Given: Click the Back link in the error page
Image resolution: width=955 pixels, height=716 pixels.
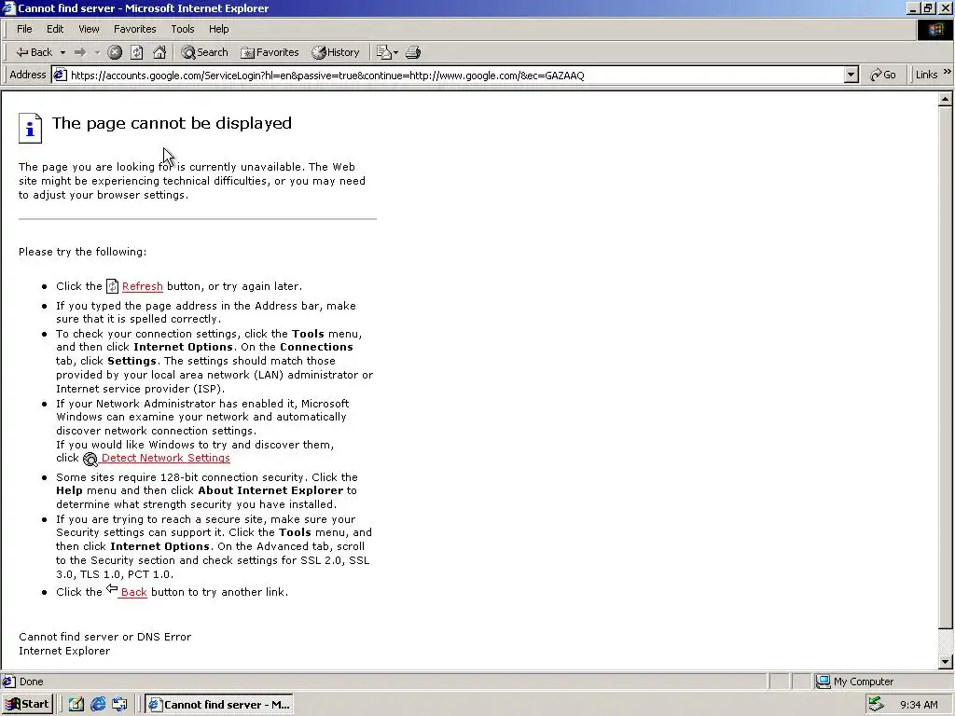Looking at the screenshot, I should tap(133, 592).
